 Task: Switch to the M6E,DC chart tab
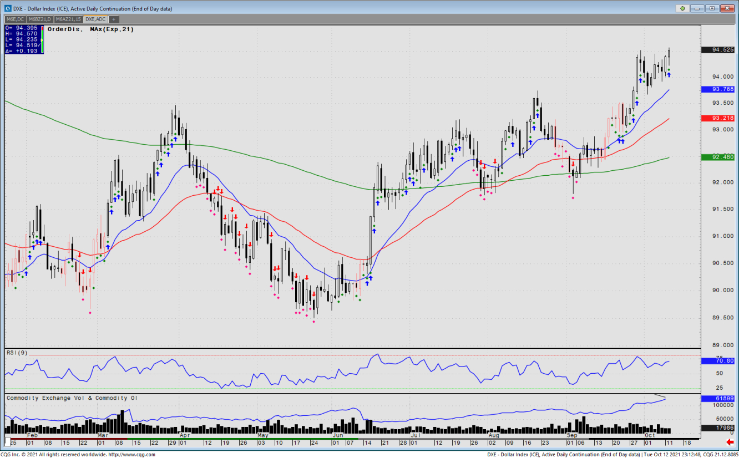click(x=16, y=19)
